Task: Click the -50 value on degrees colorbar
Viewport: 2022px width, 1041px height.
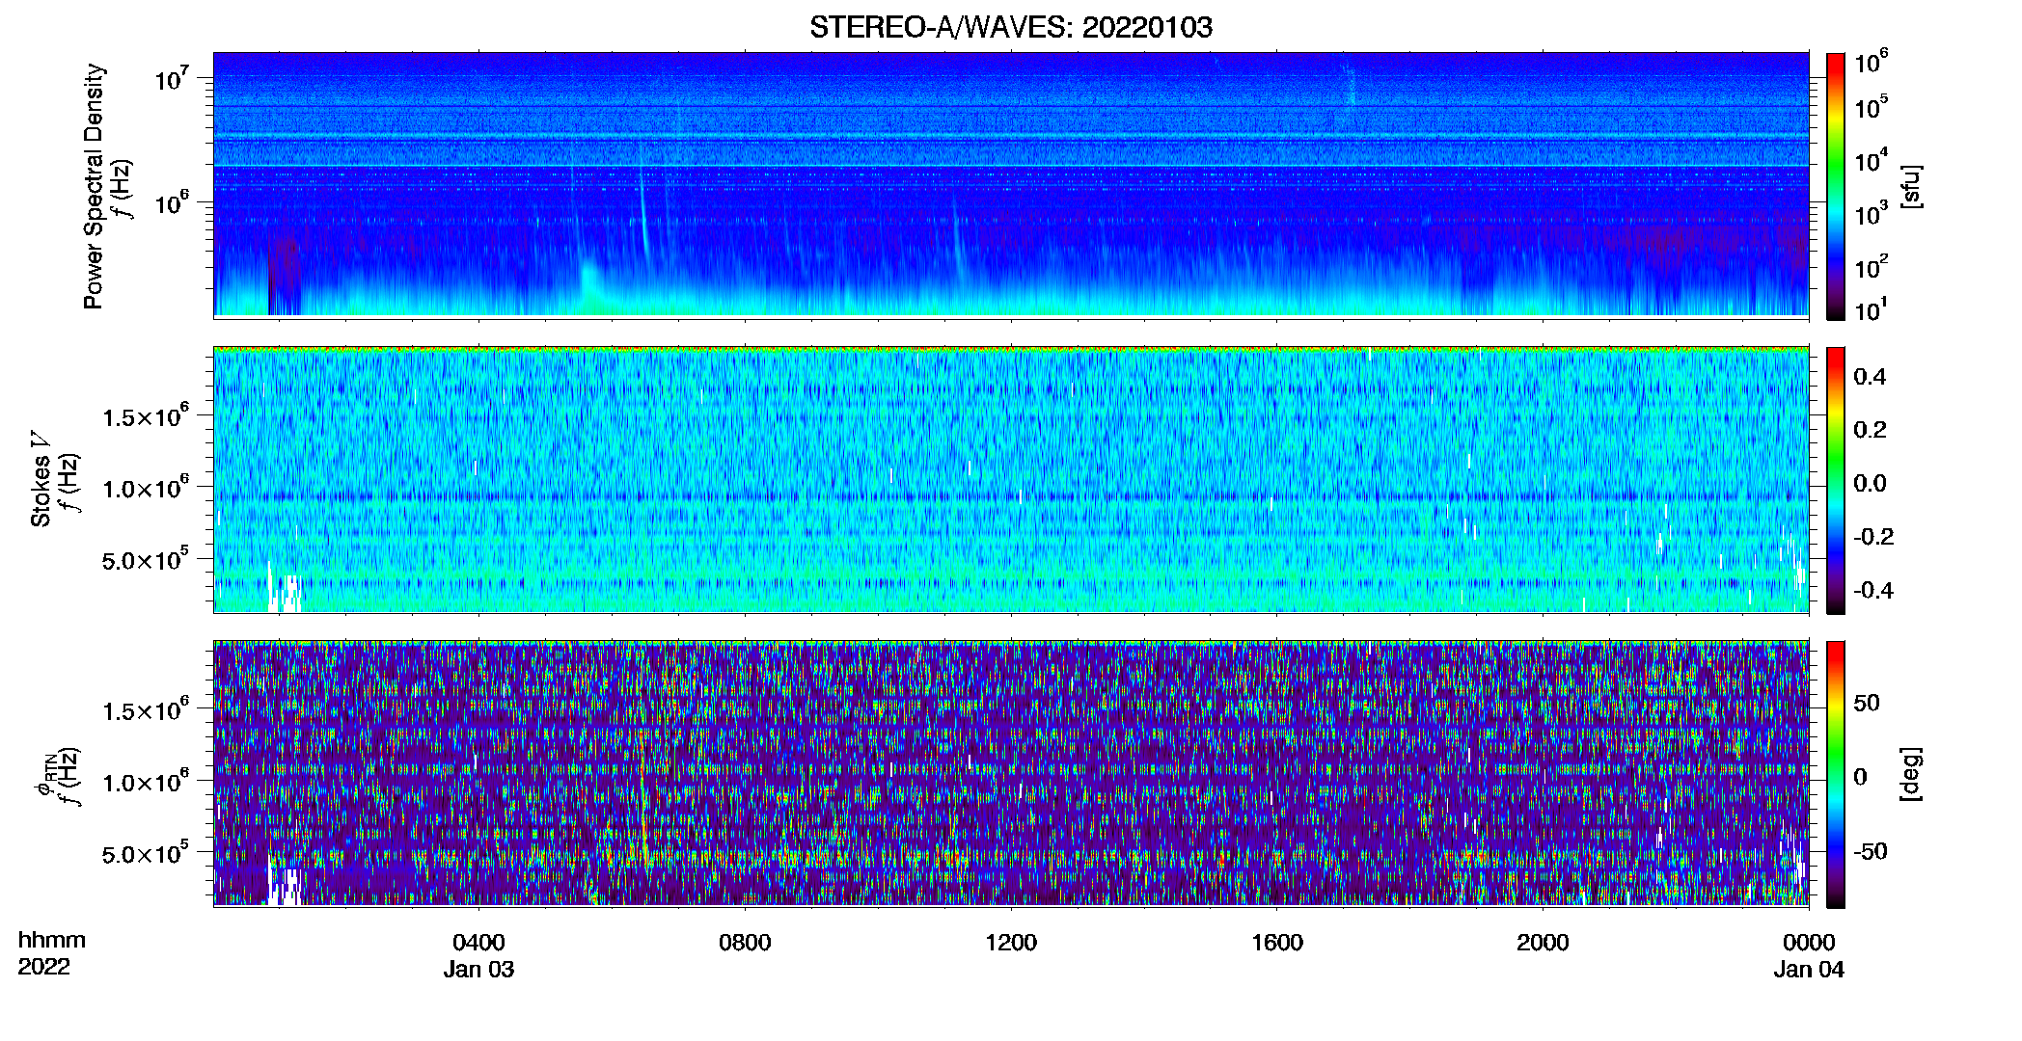Action: click(x=1870, y=851)
